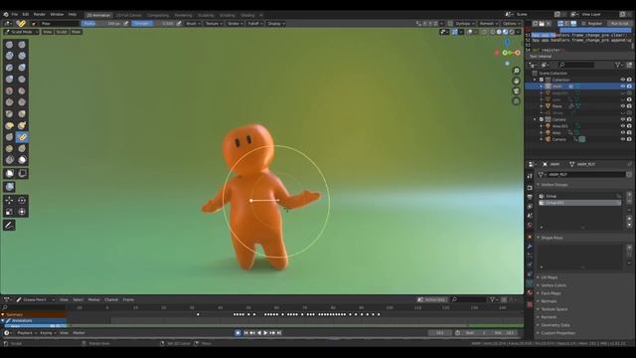
Task: Uncheck the Collection exclude checkbox
Action: point(541,80)
